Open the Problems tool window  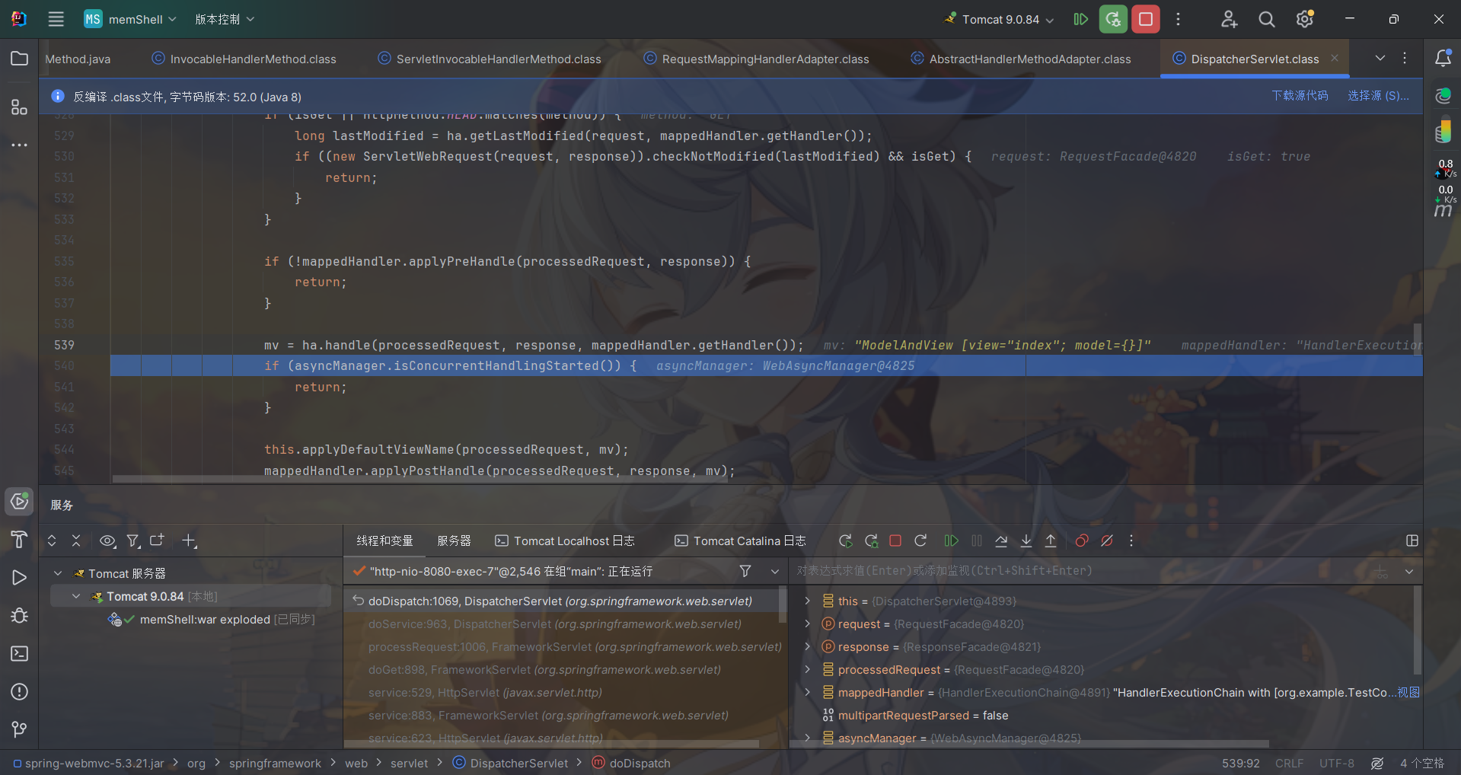[19, 691]
